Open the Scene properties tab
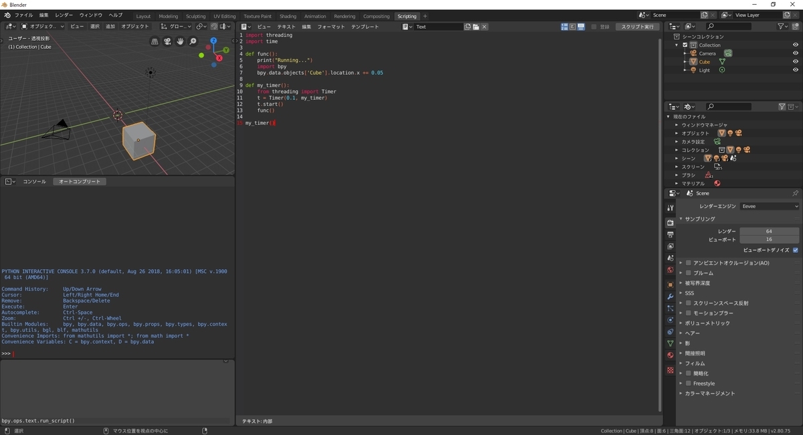The width and height of the screenshot is (803, 435). [x=670, y=258]
